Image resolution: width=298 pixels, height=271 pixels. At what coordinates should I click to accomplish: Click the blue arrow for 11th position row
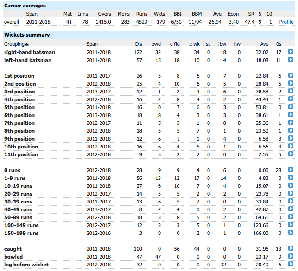click(x=291, y=154)
